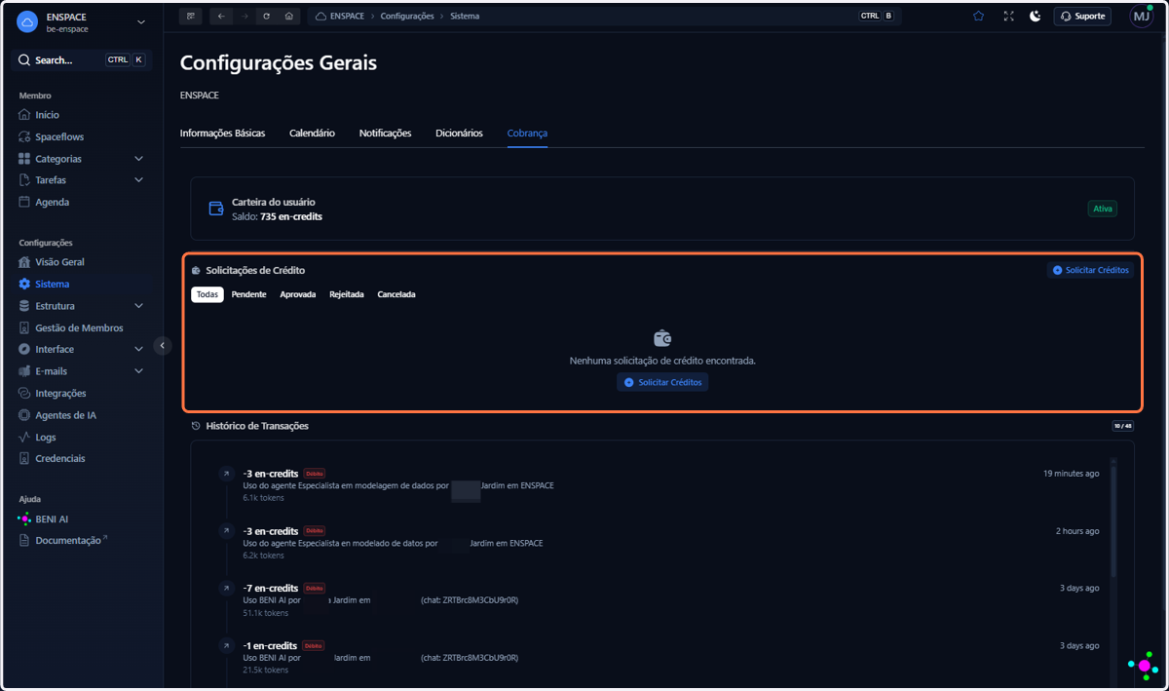Viewport: 1169px width, 691px height.
Task: Click the Tarefas document icon
Action: click(x=25, y=180)
